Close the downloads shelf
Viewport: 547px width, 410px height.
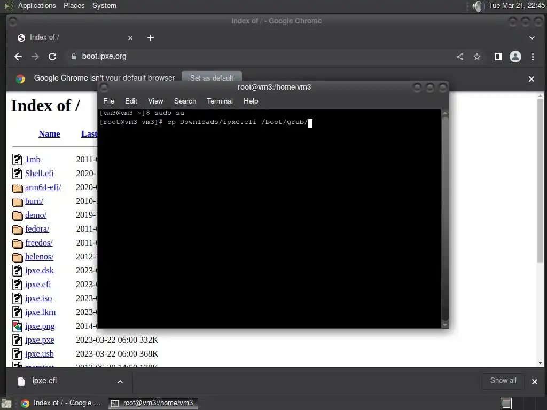click(534, 382)
